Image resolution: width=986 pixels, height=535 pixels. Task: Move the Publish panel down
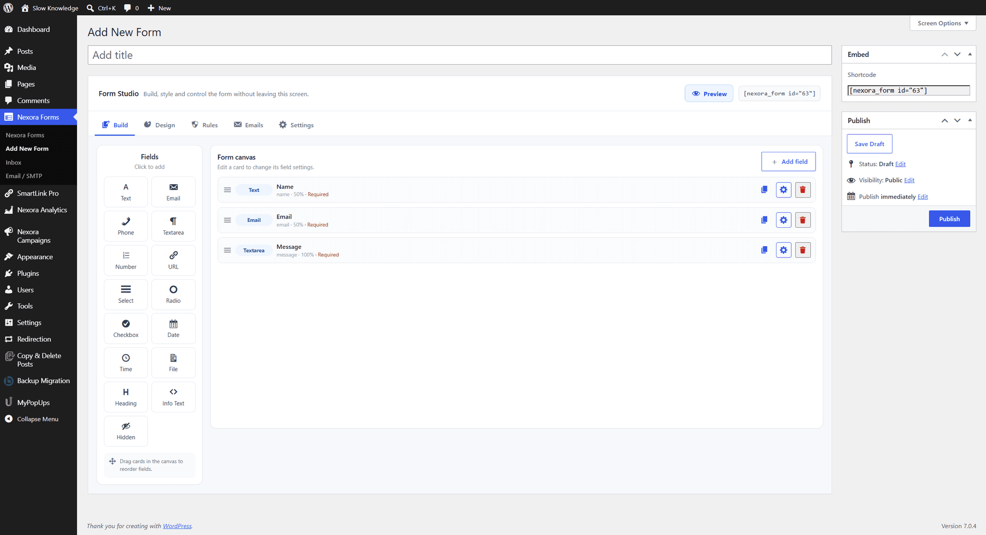957,121
